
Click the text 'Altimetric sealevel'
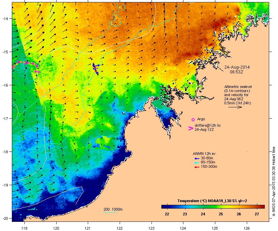point(238,87)
